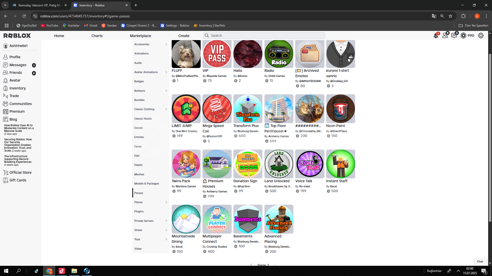Viewport: 492px width, 276px height.
Task: Open the settings gear icon
Action: 481,36
